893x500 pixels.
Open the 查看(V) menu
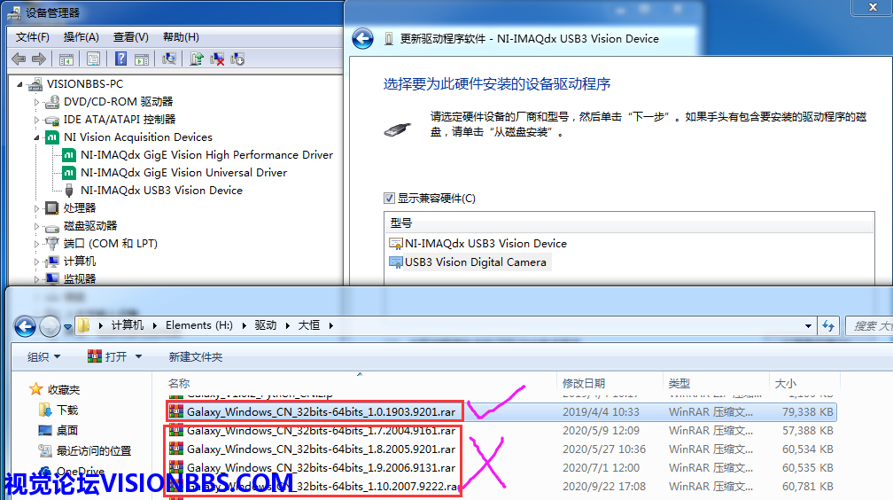(130, 37)
